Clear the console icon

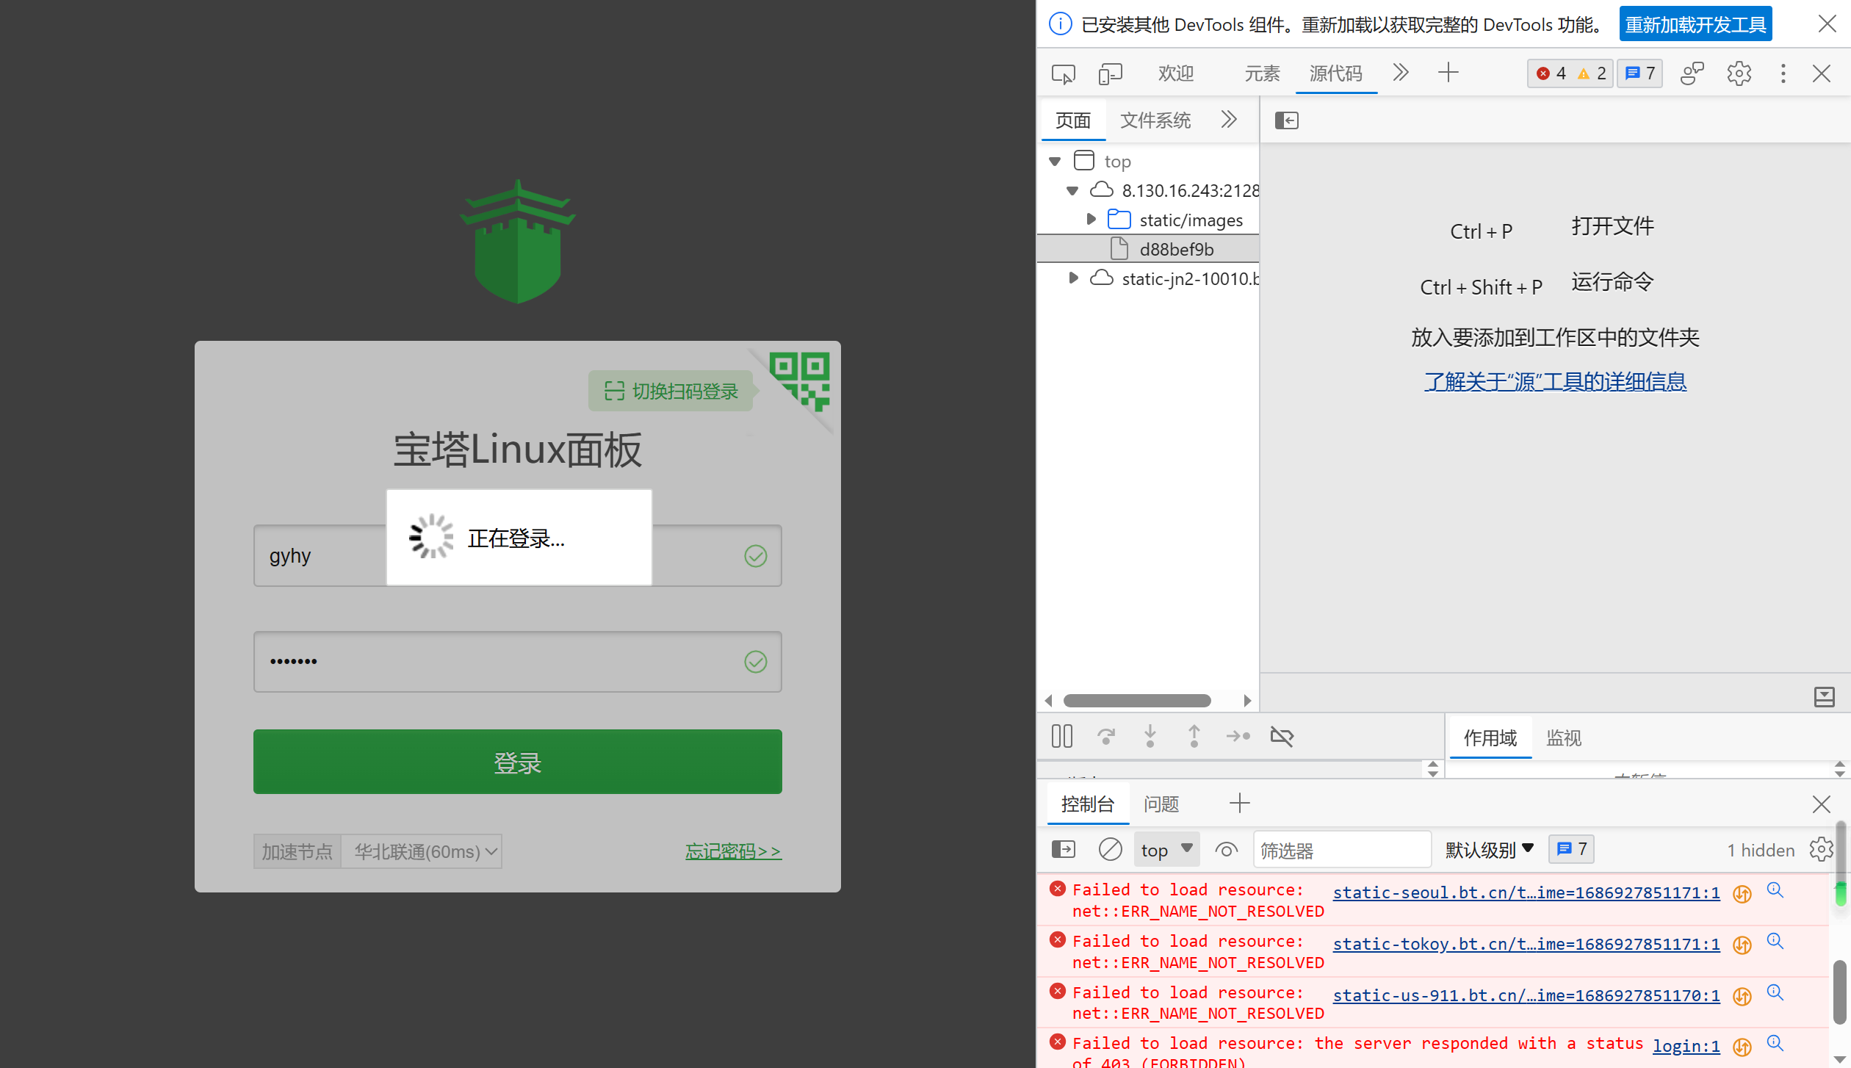[x=1110, y=850]
